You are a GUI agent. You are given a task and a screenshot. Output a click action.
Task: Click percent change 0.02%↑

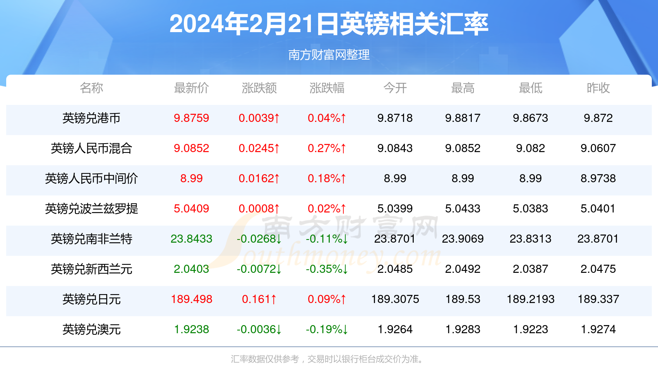(x=327, y=209)
